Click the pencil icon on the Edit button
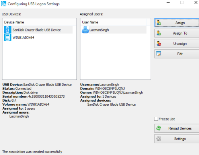The width and height of the screenshot is (199, 155). (x=159, y=54)
